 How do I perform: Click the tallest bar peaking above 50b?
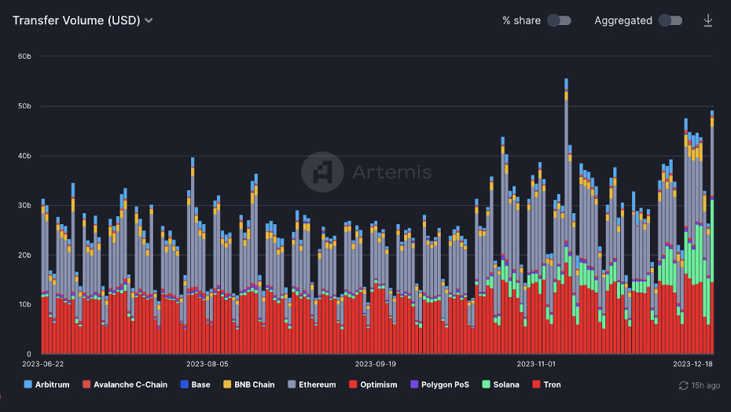coord(567,216)
